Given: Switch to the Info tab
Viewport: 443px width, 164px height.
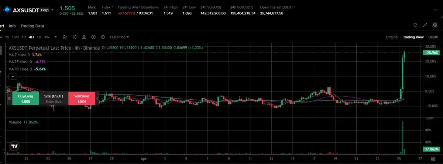Looking at the screenshot, I should pos(12,26).
